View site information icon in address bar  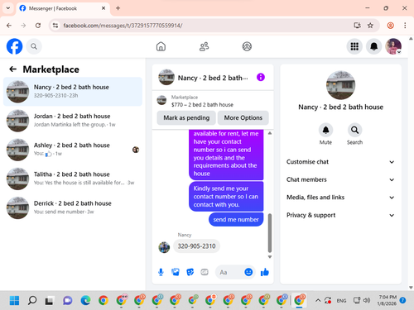(x=55, y=26)
